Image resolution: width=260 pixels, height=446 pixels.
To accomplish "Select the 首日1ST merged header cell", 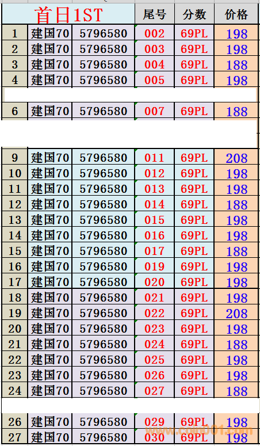I will coord(68,14).
